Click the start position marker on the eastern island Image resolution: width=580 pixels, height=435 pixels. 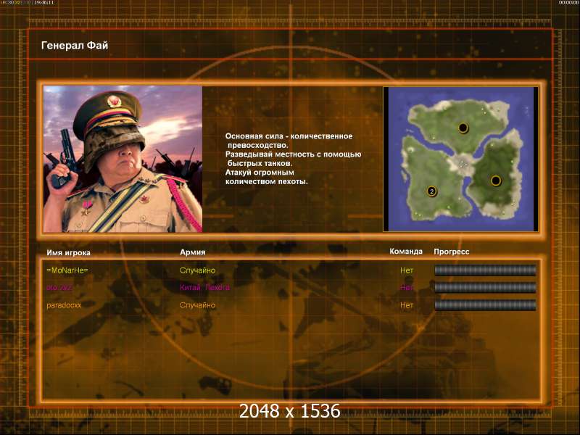496,181
